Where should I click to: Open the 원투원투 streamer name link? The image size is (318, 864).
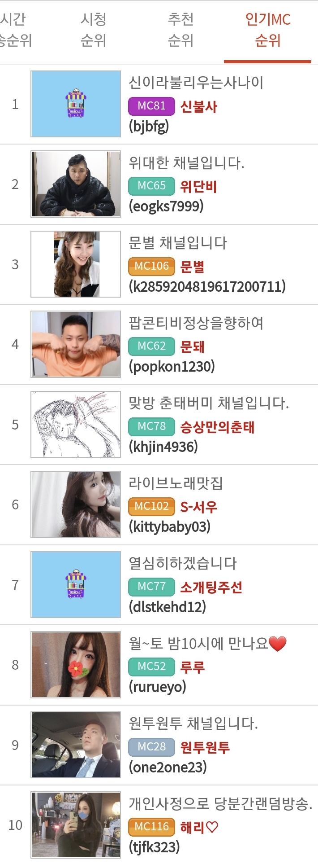pos(205,747)
